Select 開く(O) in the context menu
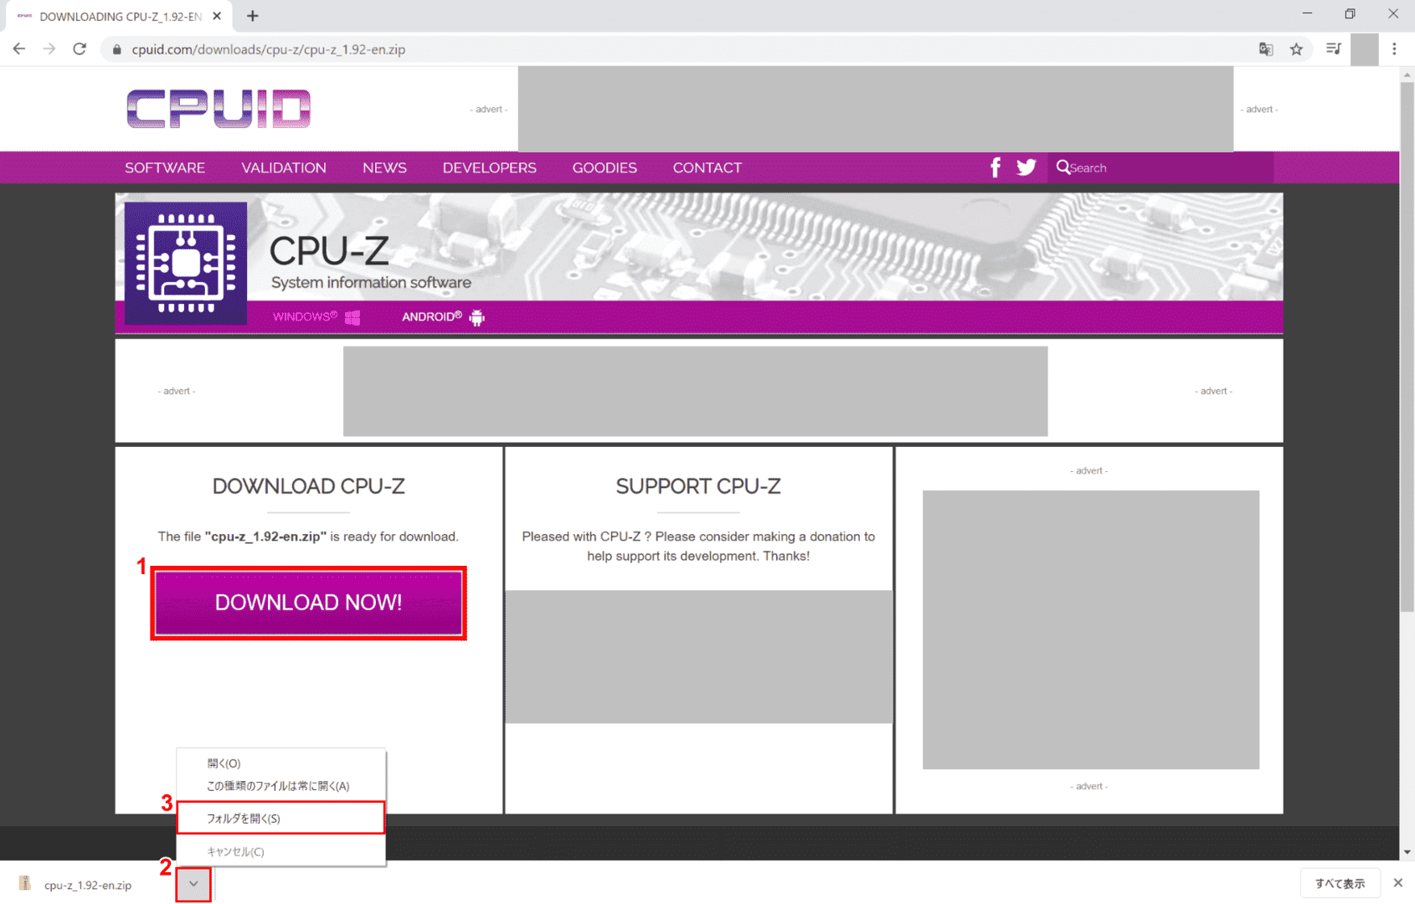Viewport: 1415px width, 904px height. coord(280,763)
